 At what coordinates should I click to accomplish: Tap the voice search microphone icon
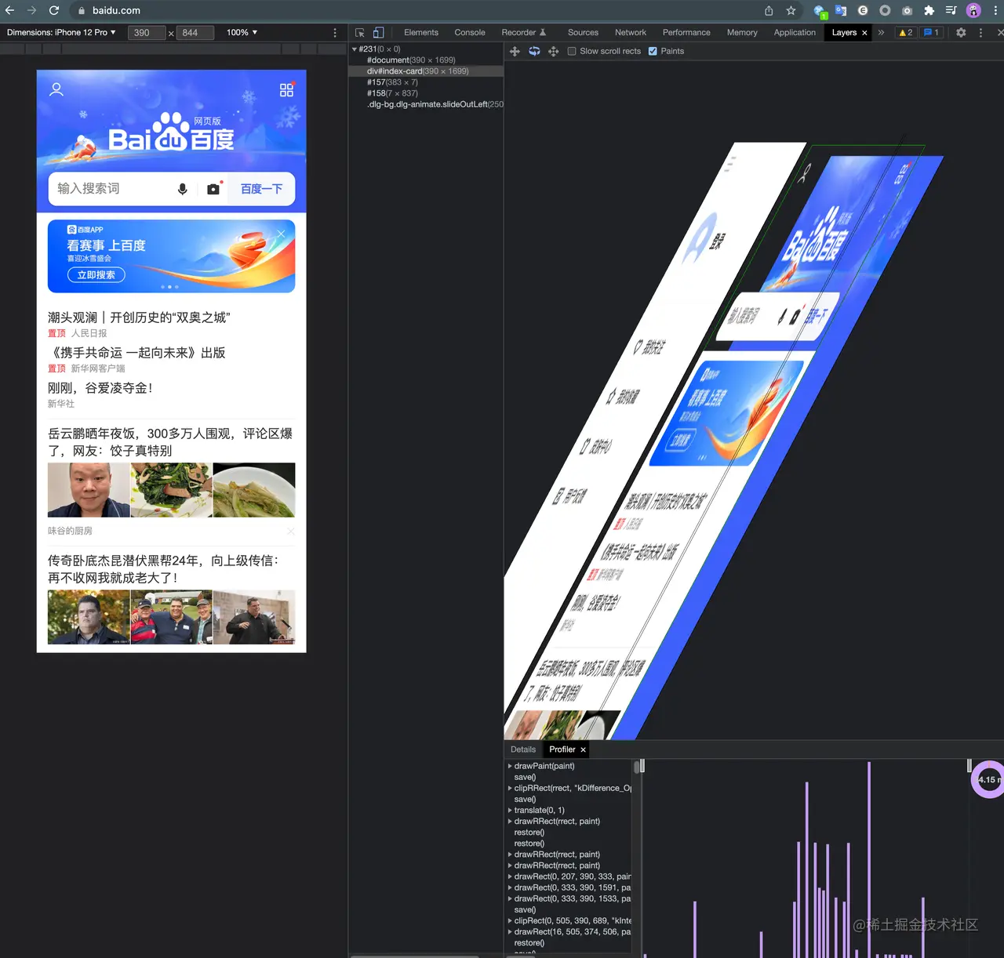pyautogui.click(x=183, y=189)
